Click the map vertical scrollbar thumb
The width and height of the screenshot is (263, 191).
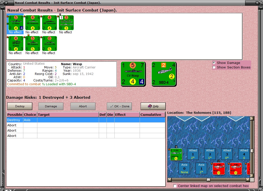coord(252,151)
